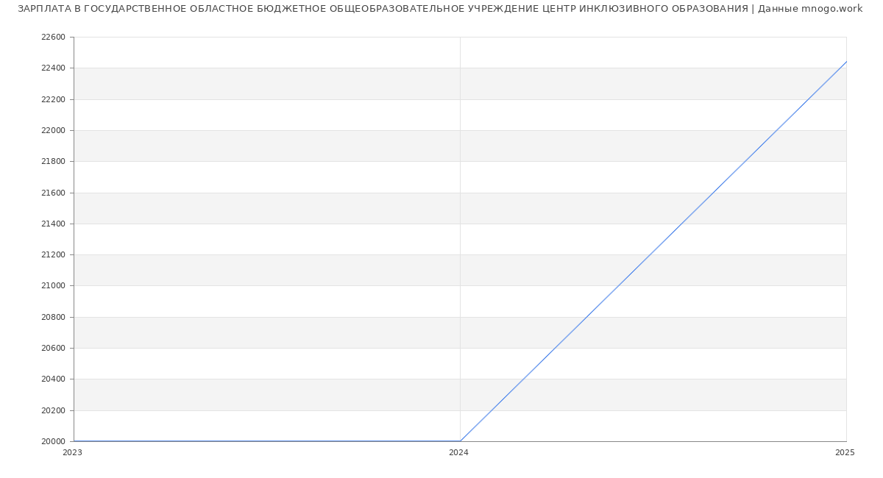Click the 22000 y-axis label

pos(53,131)
